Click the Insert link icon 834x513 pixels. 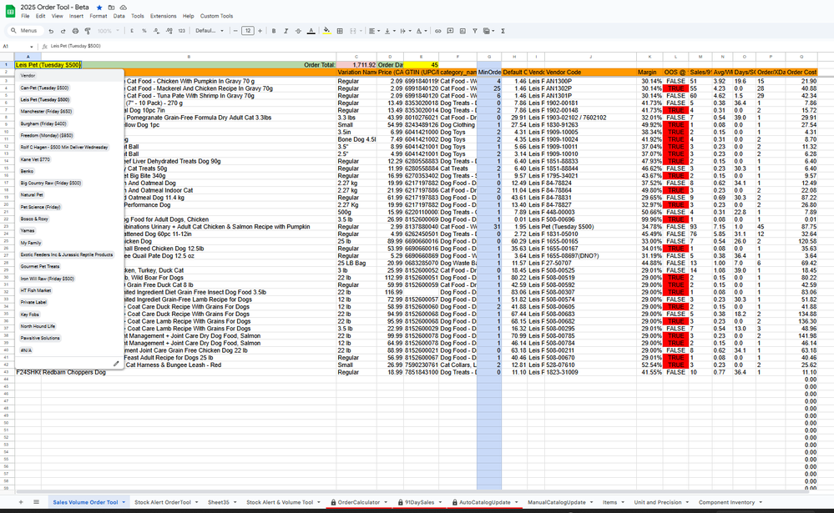pos(437,31)
